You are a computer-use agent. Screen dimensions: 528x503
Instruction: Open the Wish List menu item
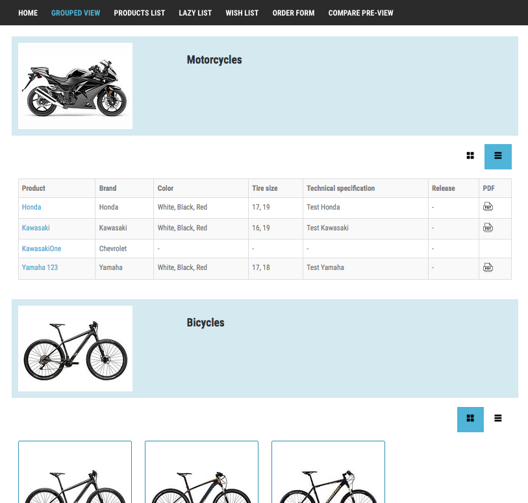click(242, 13)
